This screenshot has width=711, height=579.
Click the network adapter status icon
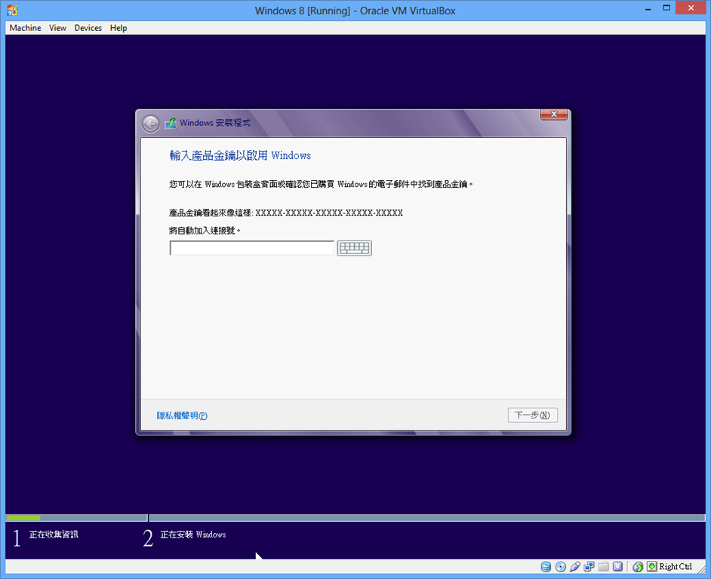tap(589, 567)
